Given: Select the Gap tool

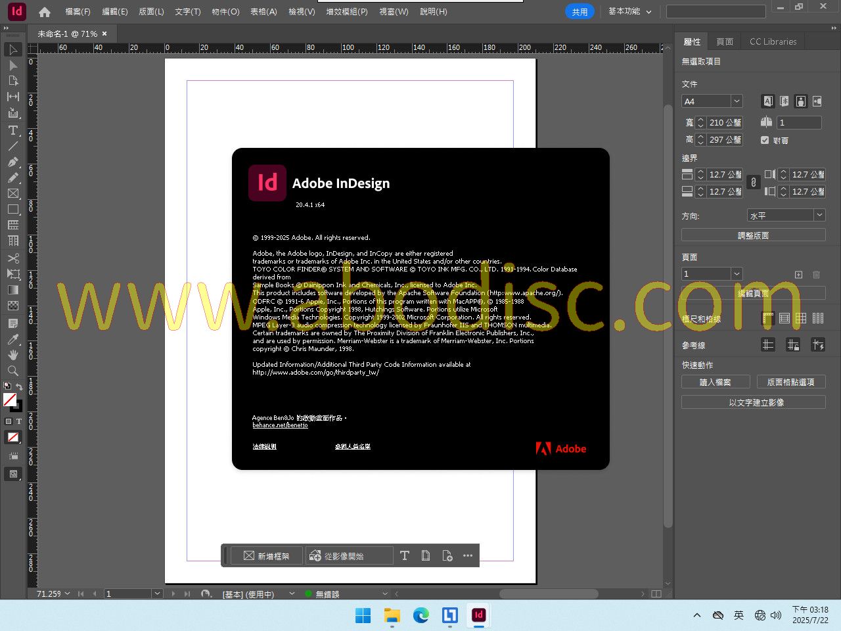Looking at the screenshot, I should [13, 97].
